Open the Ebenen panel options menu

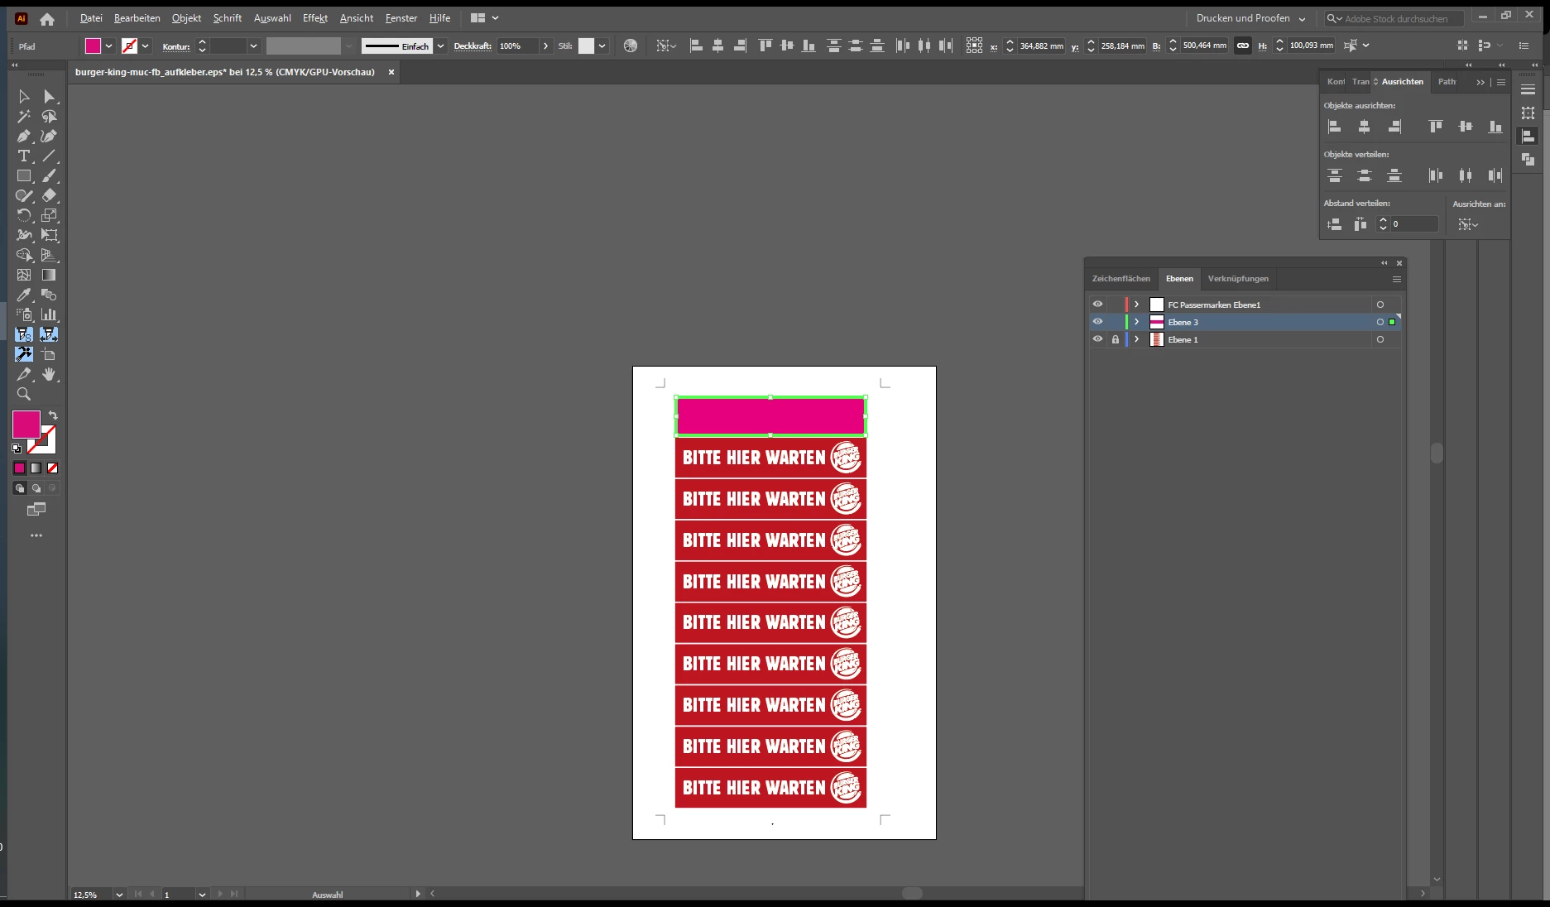pos(1396,279)
